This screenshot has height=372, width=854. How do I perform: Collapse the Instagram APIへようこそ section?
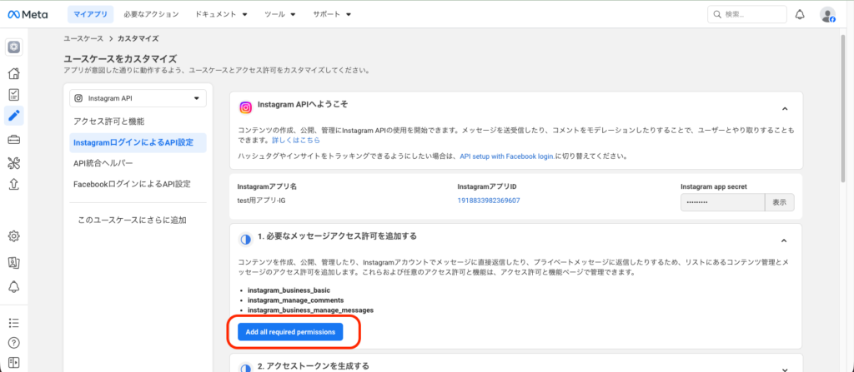click(784, 107)
